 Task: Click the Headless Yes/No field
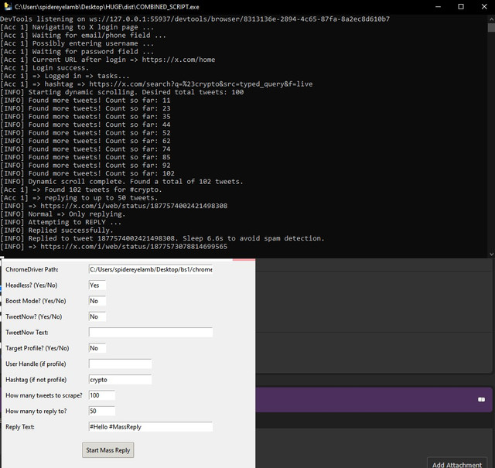click(97, 285)
